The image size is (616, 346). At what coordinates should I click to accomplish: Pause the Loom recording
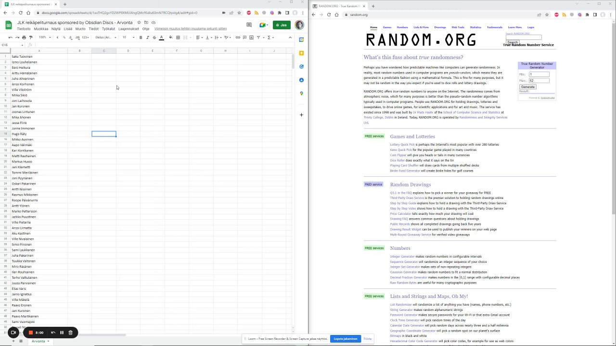point(62,333)
